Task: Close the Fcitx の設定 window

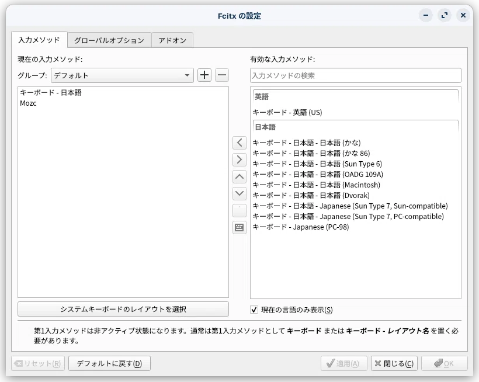Action: tap(463, 15)
